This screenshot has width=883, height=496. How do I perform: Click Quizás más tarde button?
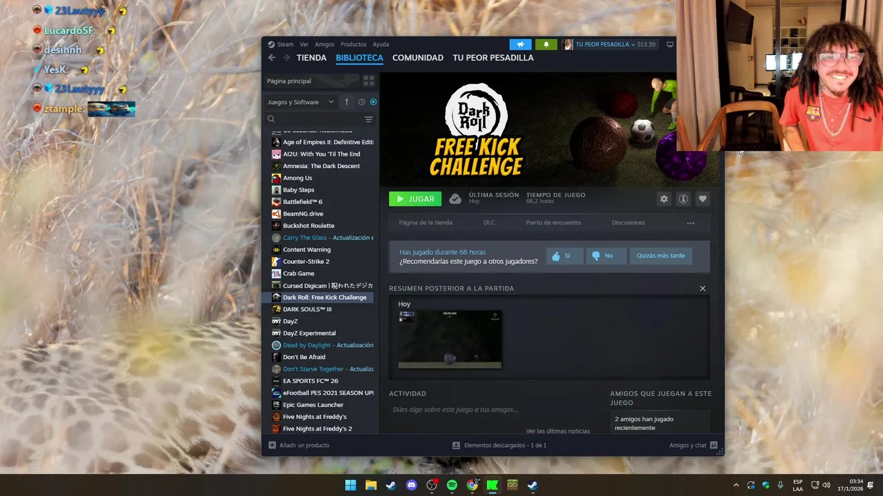pos(660,256)
